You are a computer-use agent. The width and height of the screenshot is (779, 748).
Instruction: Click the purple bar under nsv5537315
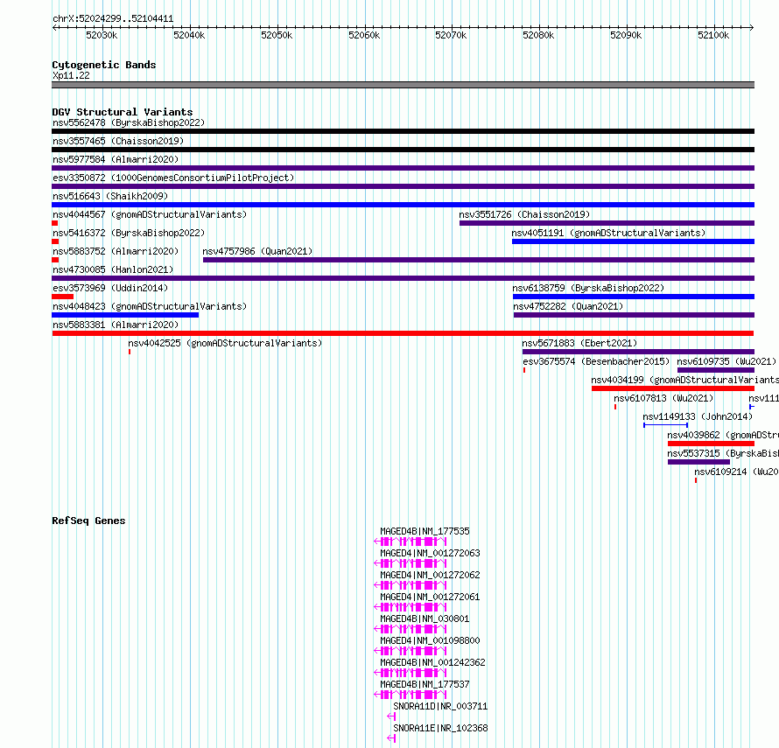(698, 462)
